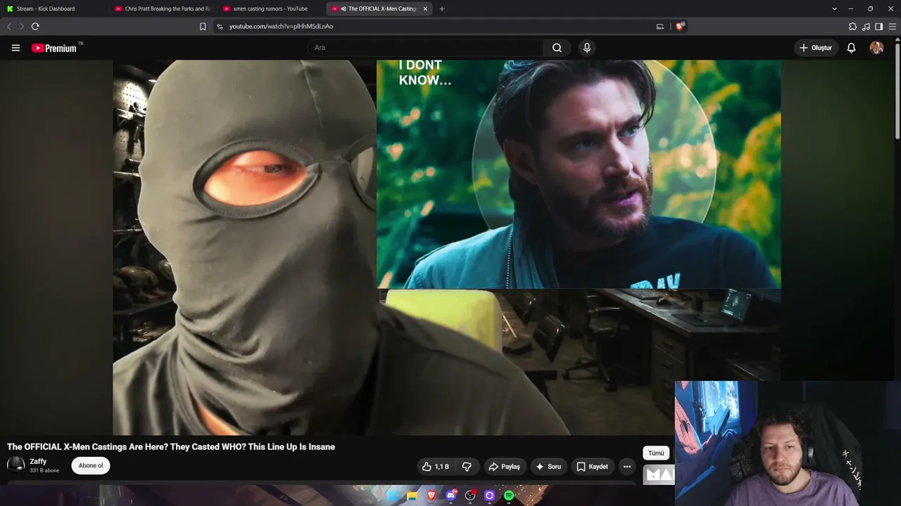This screenshot has width=901, height=506.
Task: Switch to Chris Pratt Breaking the Parks tab
Action: tap(163, 8)
